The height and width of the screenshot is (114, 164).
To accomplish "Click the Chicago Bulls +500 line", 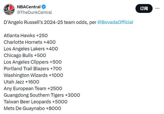I will [25, 55].
